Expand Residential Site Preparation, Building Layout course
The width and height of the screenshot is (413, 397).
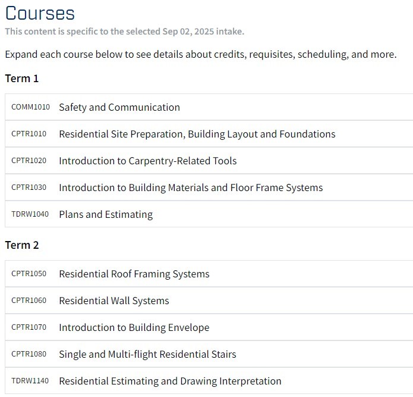pyautogui.click(x=209, y=134)
